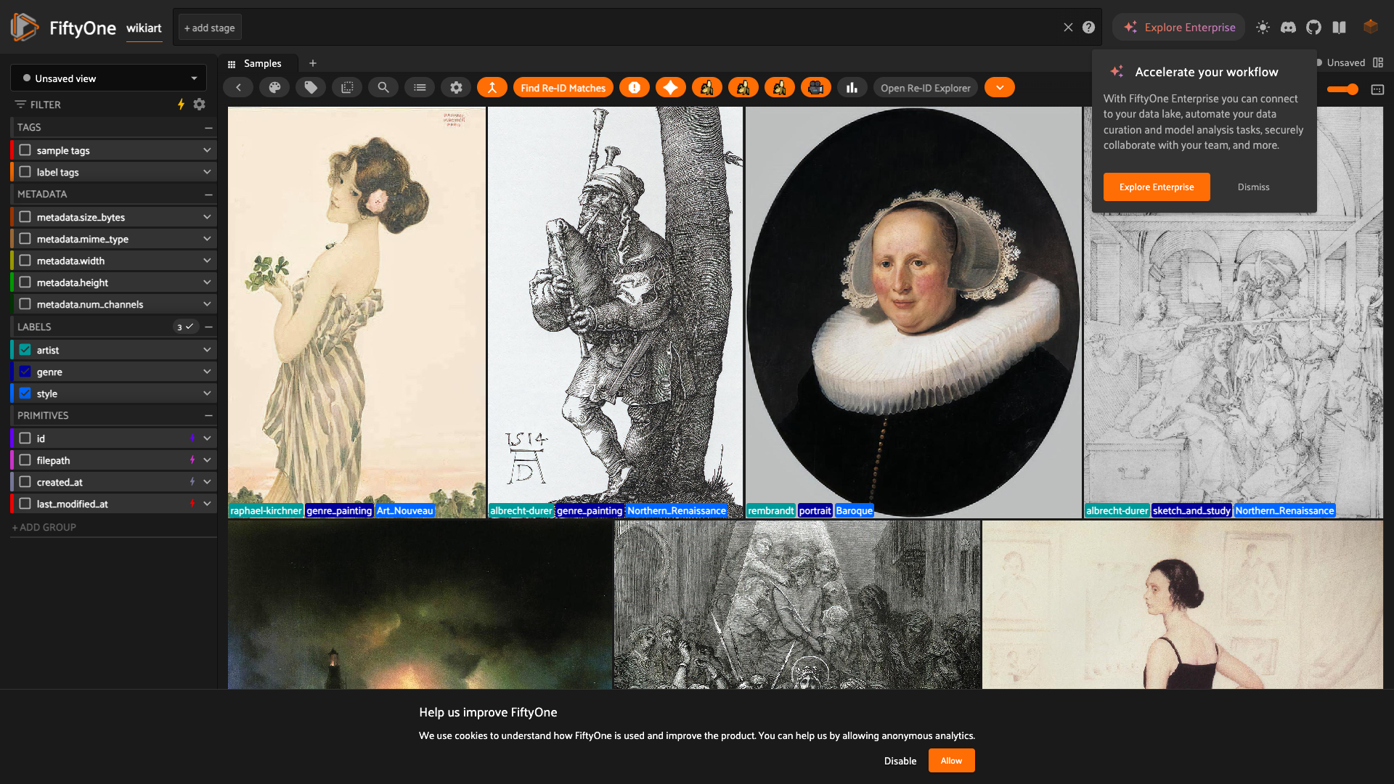
Task: Click the orange exclamation alert icon
Action: click(635, 88)
